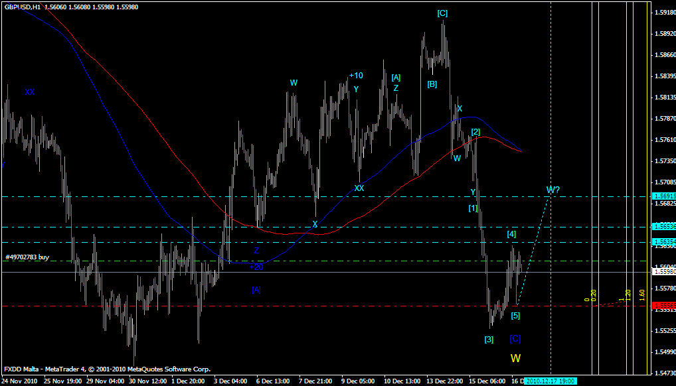Click the +10 annotation label
Viewport: 676px width, 386px height.
pos(356,76)
